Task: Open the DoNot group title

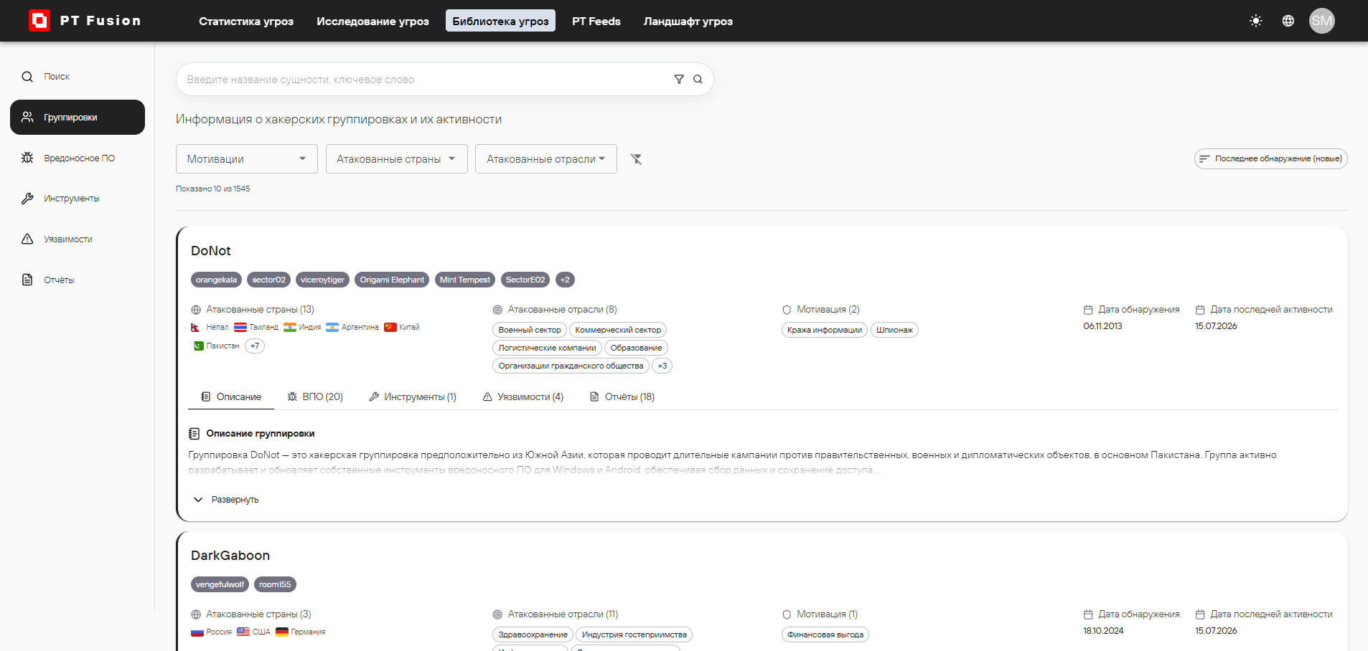Action: coord(211,251)
